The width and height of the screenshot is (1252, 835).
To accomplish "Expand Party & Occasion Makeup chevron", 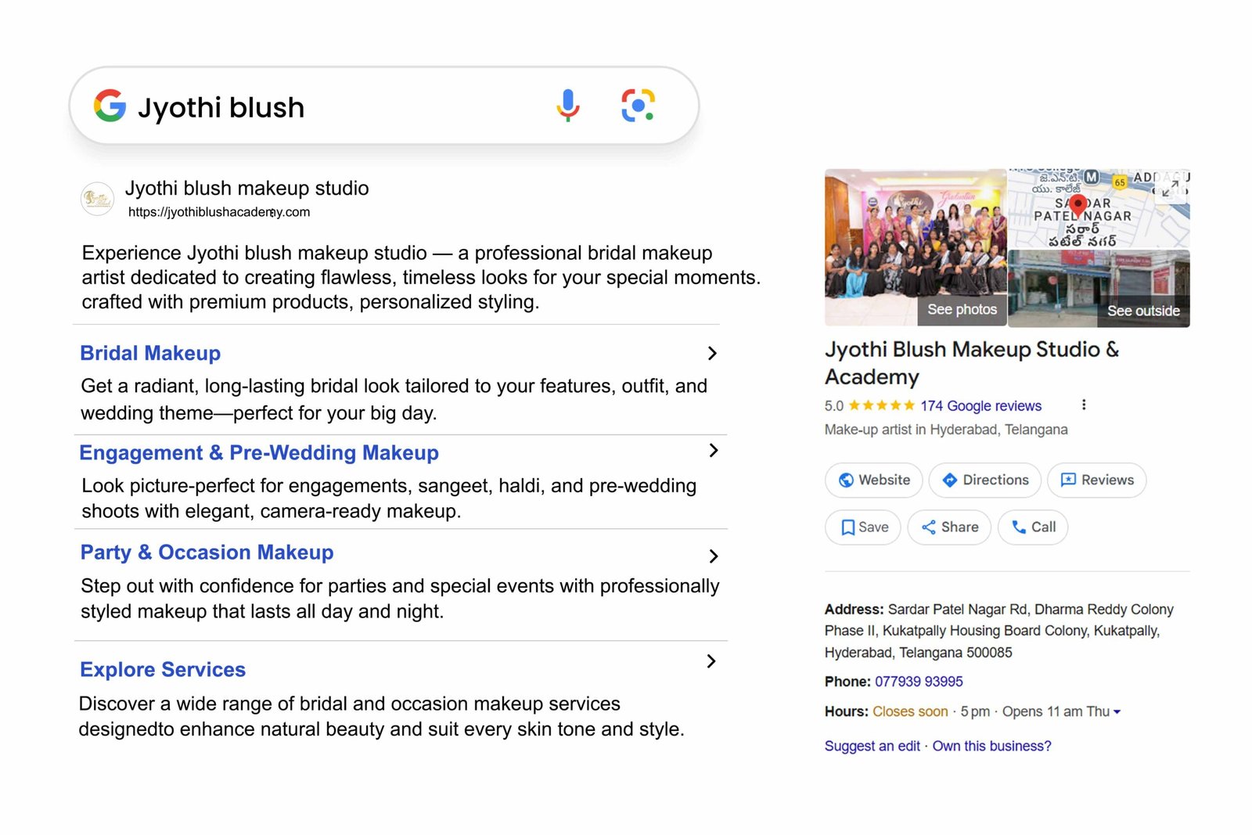I will (713, 556).
